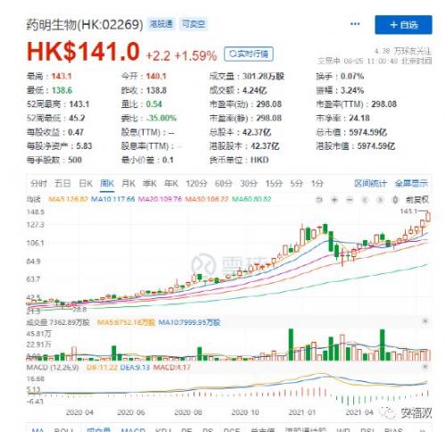Select the 月K chart tab
The height and width of the screenshot is (432, 446).
(128, 183)
